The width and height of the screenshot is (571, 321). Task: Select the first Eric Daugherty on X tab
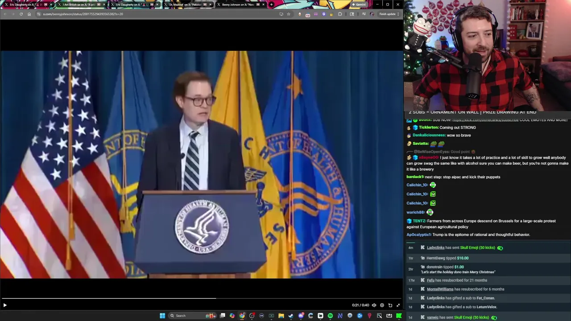tap(28, 4)
